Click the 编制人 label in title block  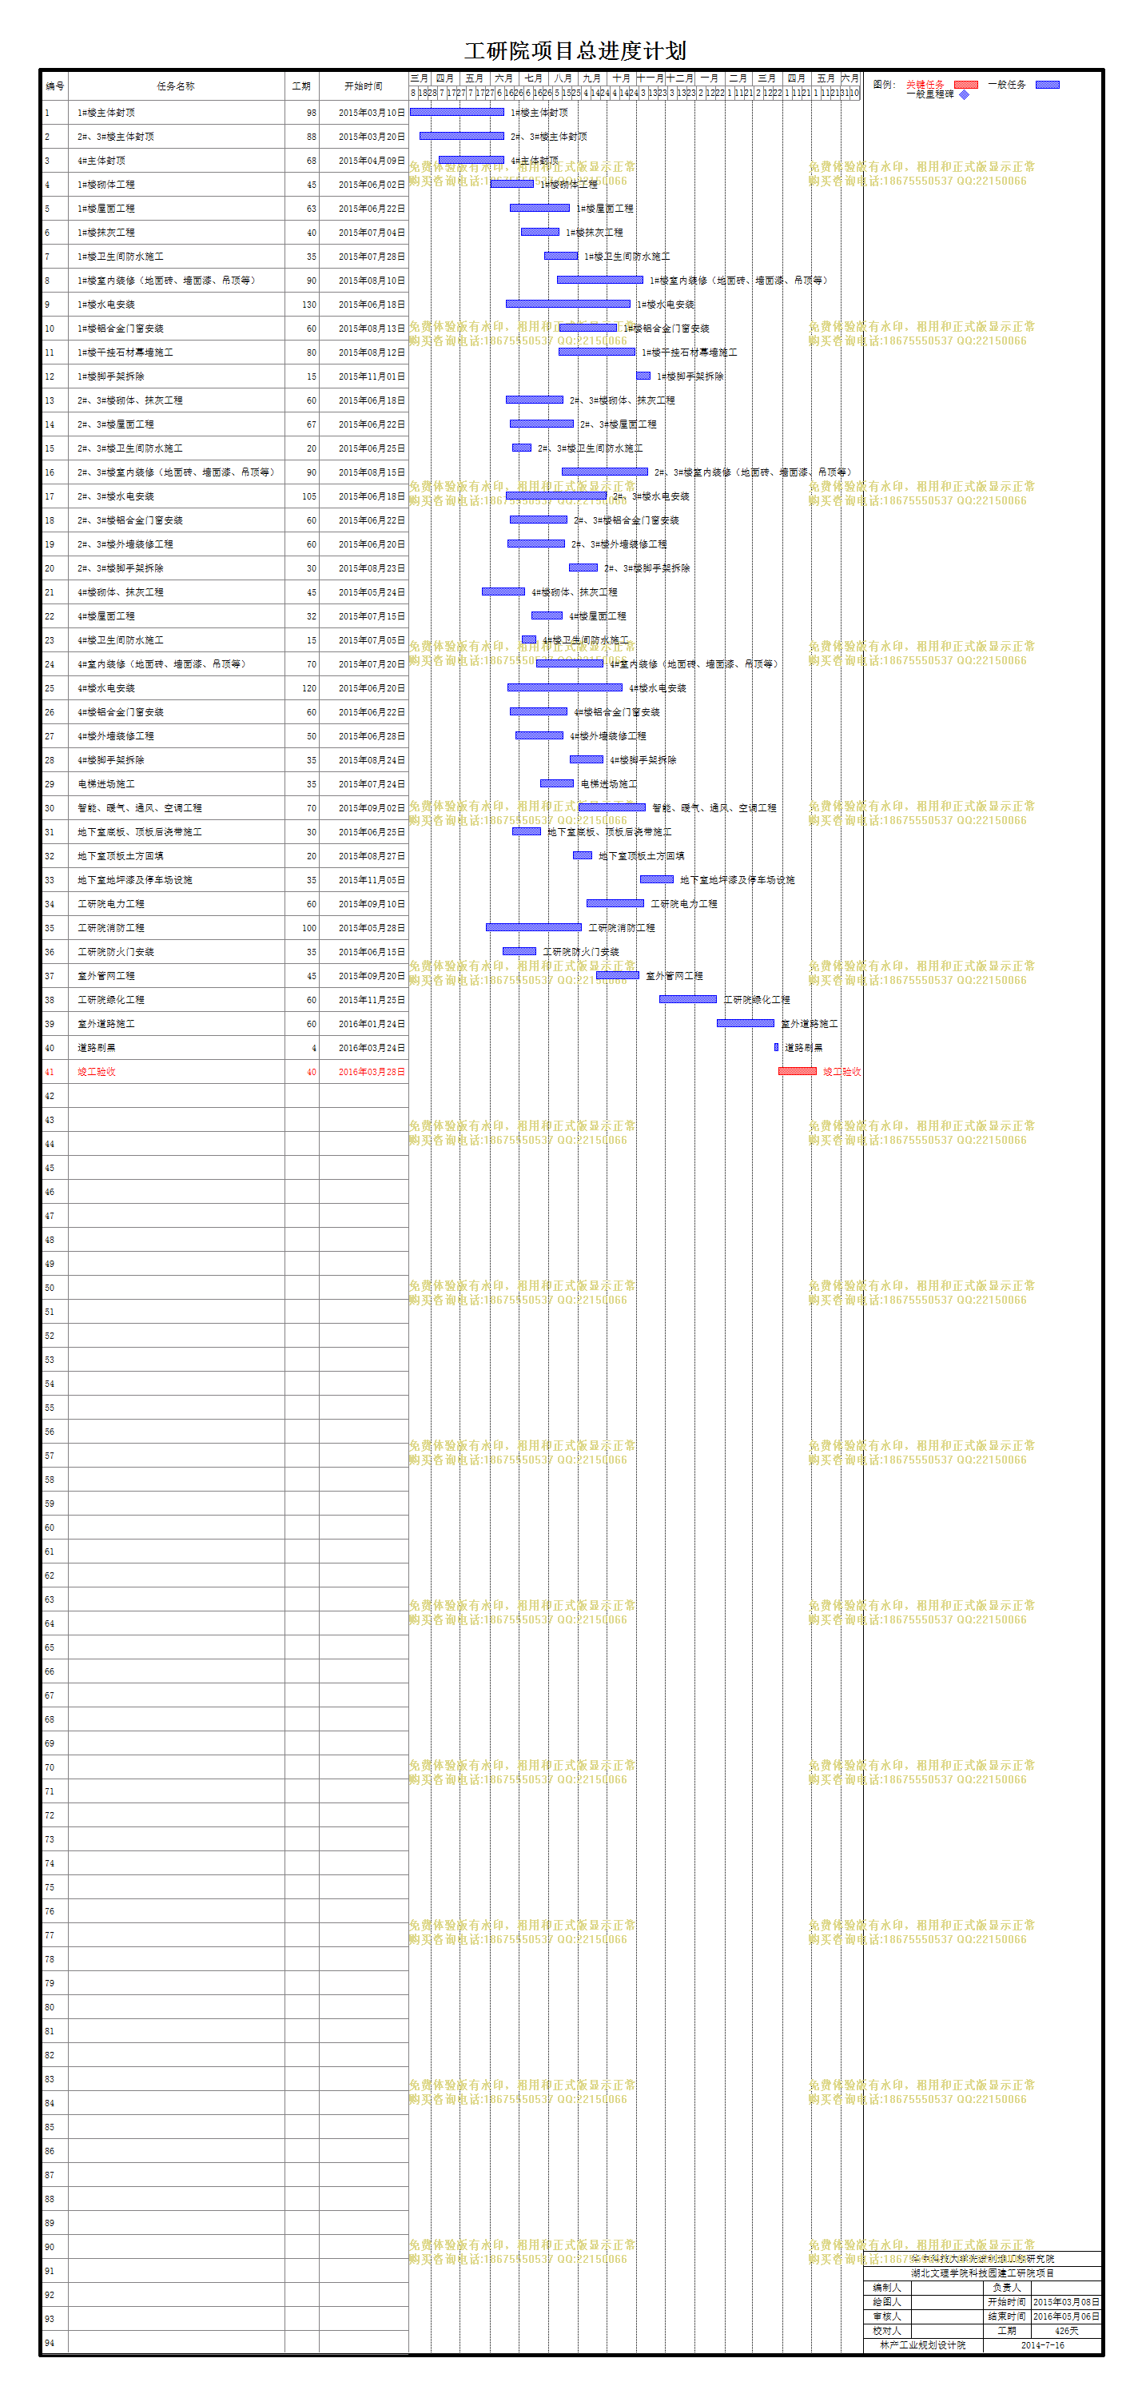[x=887, y=2287]
